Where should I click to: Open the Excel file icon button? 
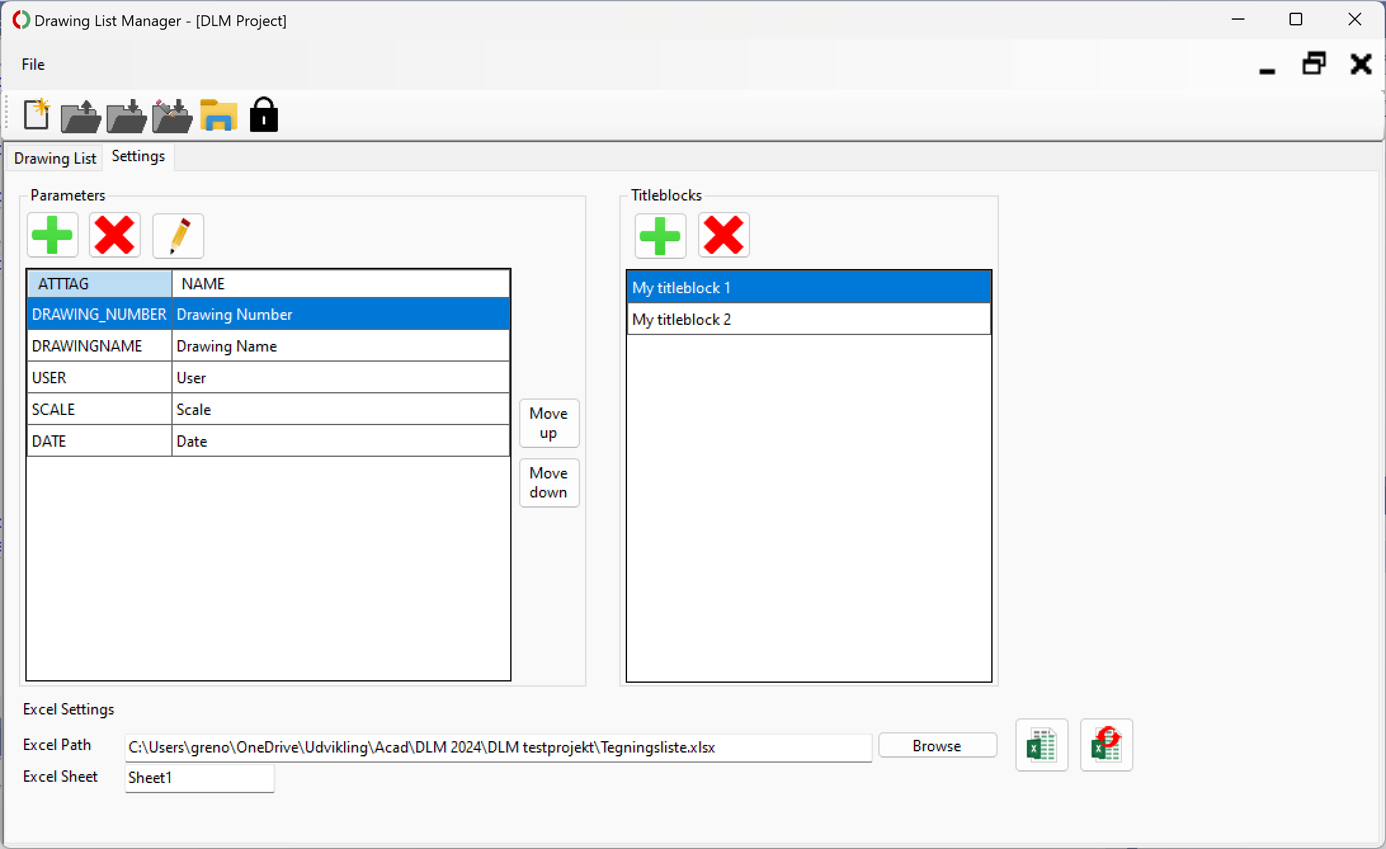pyautogui.click(x=1041, y=745)
